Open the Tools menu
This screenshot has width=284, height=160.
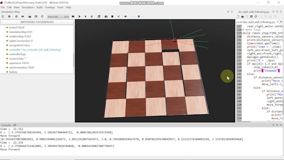(x=60, y=8)
